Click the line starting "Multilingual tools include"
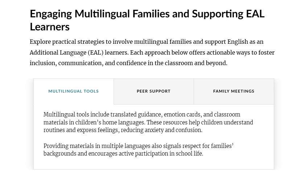The height and width of the screenshot is (174, 305). tap(142, 115)
